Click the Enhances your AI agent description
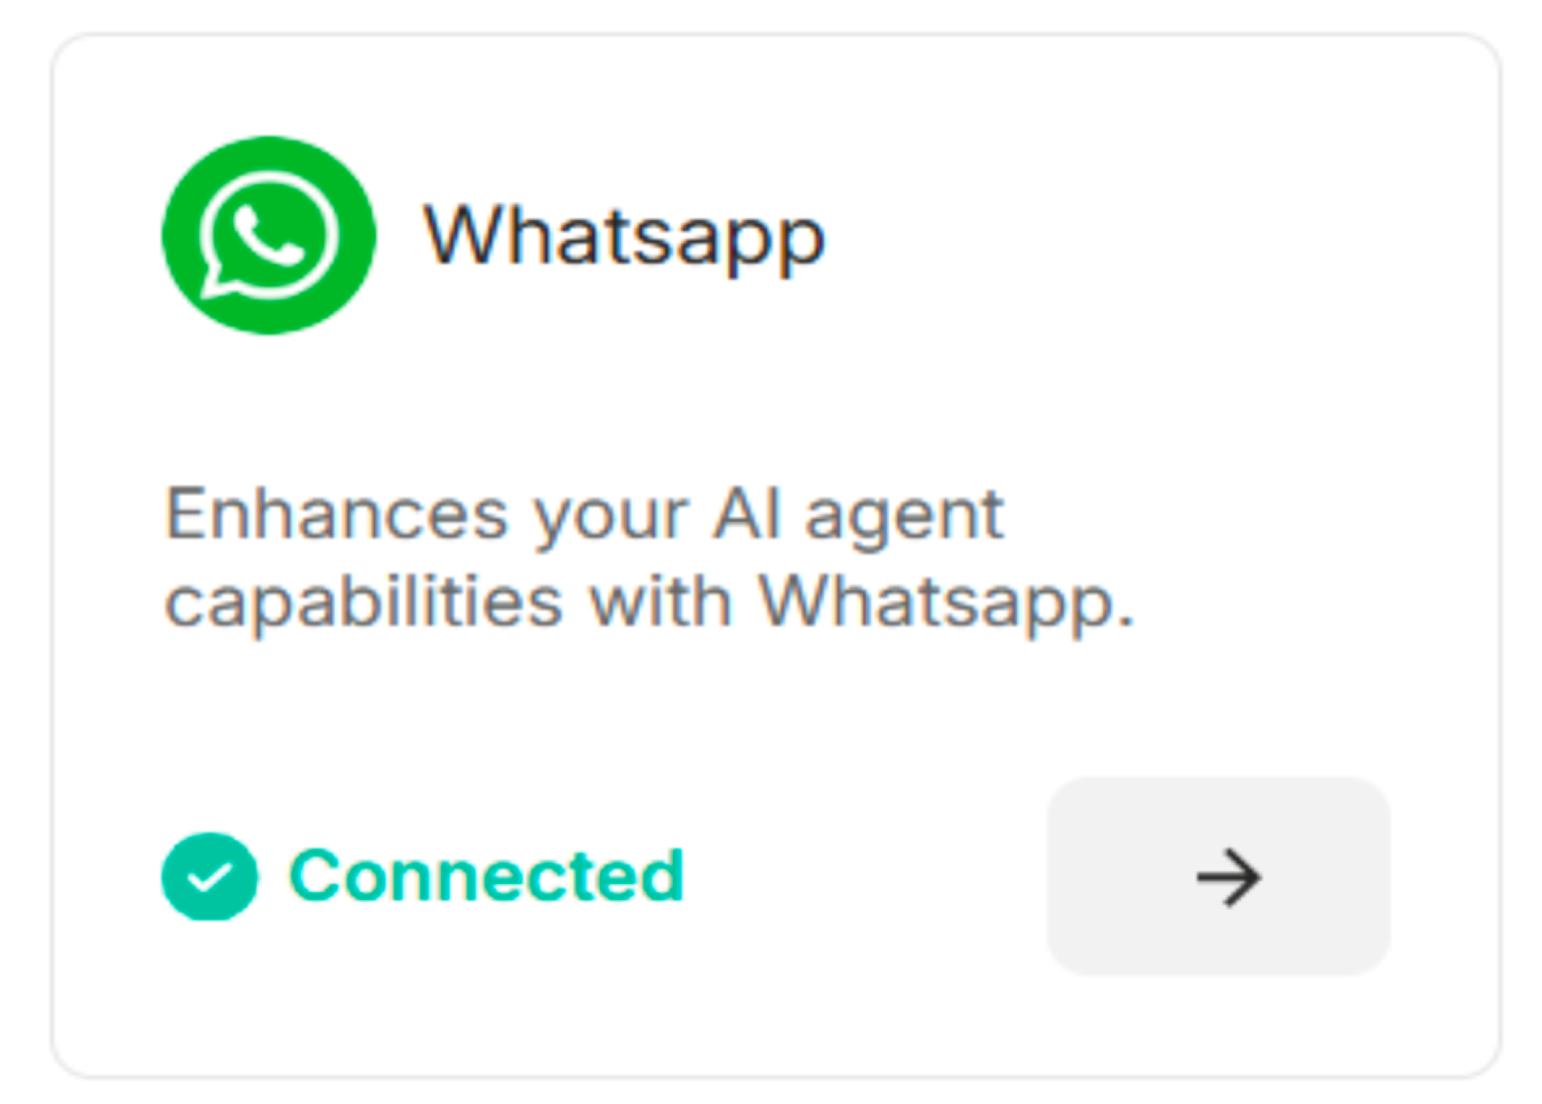 coord(648,558)
